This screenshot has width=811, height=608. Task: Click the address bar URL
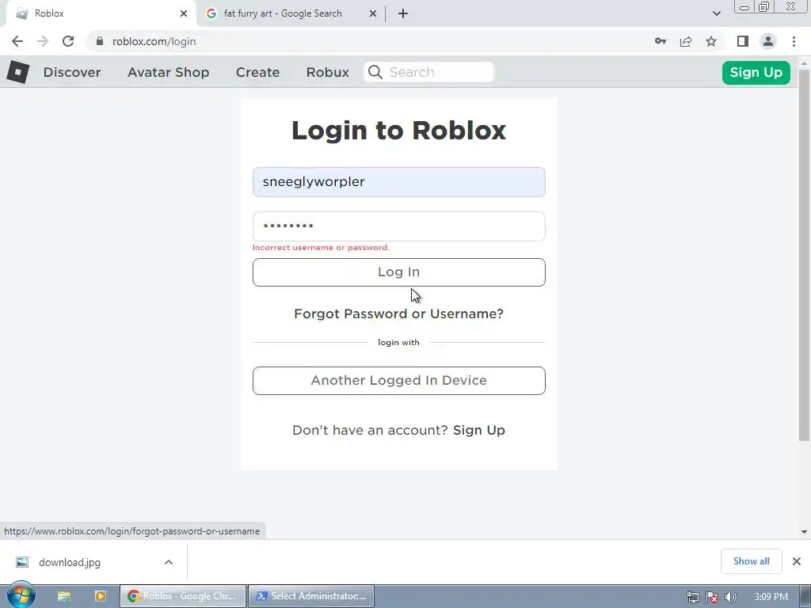(154, 41)
